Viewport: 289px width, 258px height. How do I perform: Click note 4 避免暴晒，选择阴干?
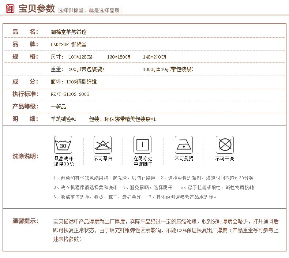point(148,187)
